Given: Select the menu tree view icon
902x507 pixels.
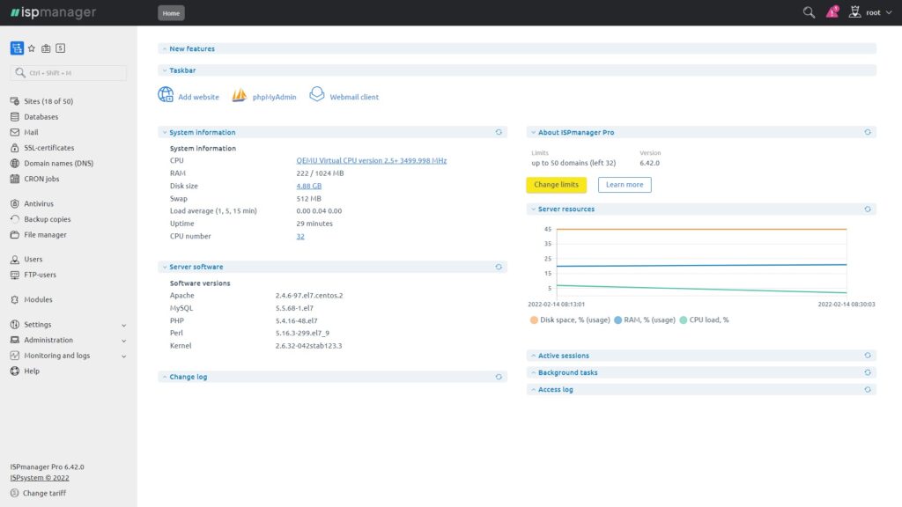Looking at the screenshot, I should (x=17, y=48).
